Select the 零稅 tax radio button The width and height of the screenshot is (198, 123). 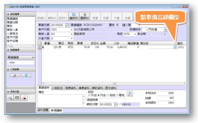coord(117,95)
